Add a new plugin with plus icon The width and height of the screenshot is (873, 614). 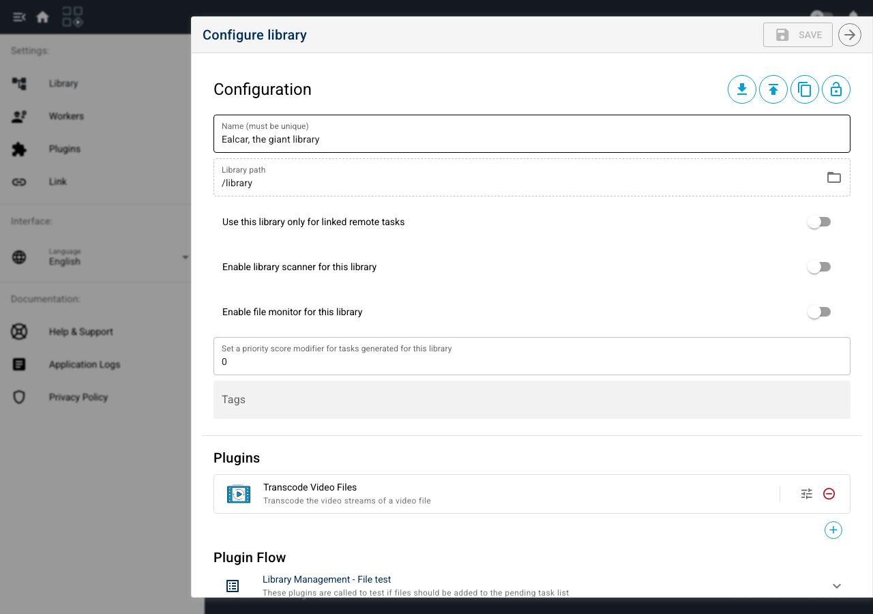[x=833, y=530]
